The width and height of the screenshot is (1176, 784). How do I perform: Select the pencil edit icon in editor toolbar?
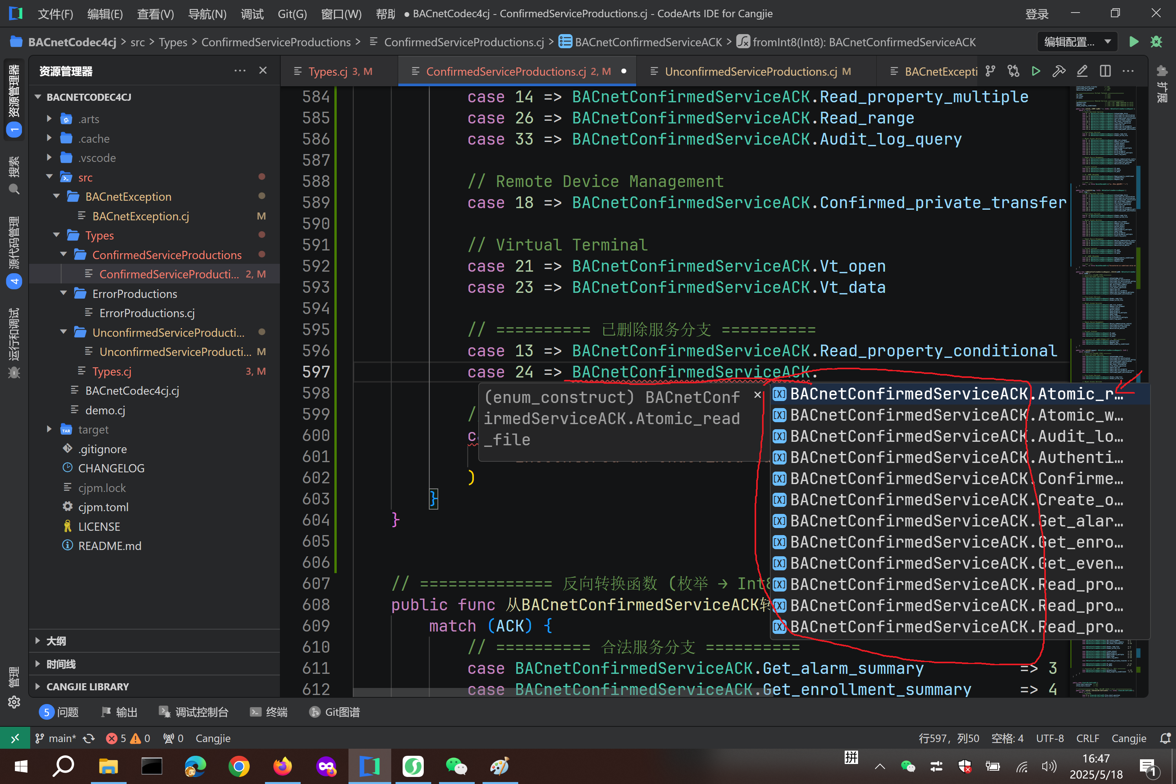(1082, 71)
